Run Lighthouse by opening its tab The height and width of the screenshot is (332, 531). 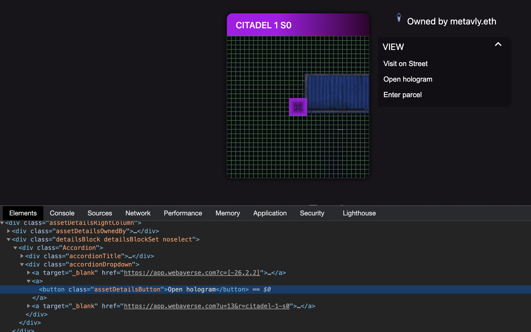click(x=359, y=213)
